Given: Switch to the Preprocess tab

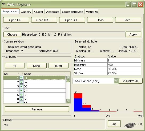Looking at the screenshot, I should (x=10, y=11).
